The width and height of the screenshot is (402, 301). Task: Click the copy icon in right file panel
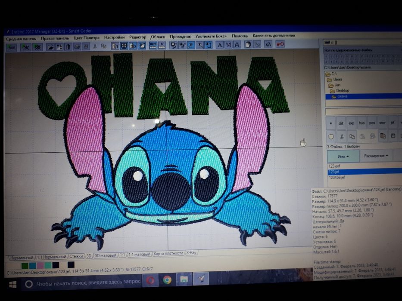352,136
